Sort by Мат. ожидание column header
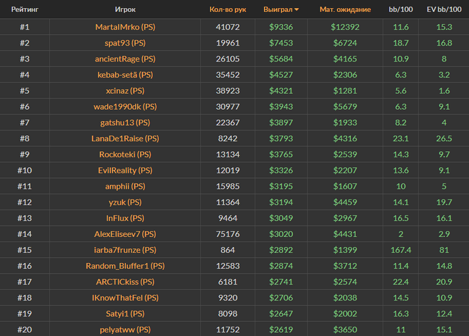This screenshot has height=336, width=469. [345, 10]
